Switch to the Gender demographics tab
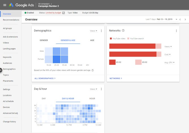This screenshot has height=133, width=189. [44, 40]
